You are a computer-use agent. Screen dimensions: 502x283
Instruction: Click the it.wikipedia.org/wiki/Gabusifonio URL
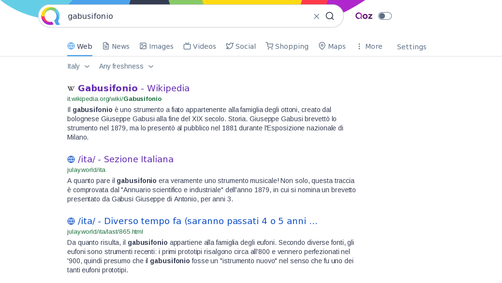(114, 99)
